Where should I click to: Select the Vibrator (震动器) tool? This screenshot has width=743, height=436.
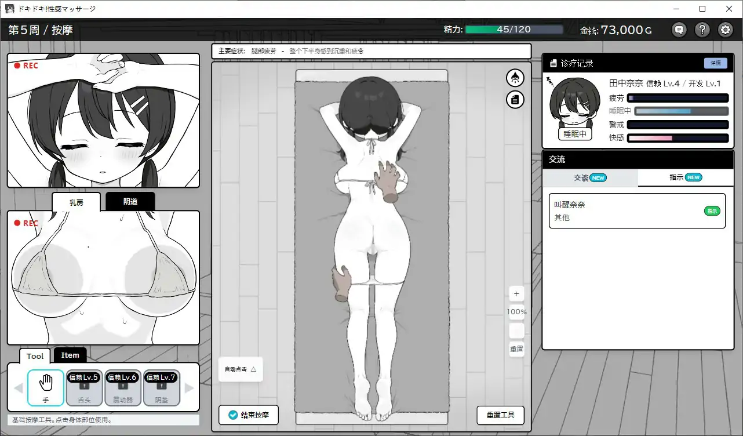pos(122,388)
